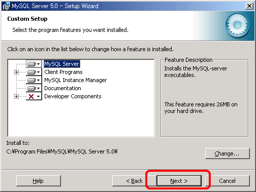Open the MySQL Server feature install dropdown
The width and height of the screenshot is (256, 192).
coord(34,64)
